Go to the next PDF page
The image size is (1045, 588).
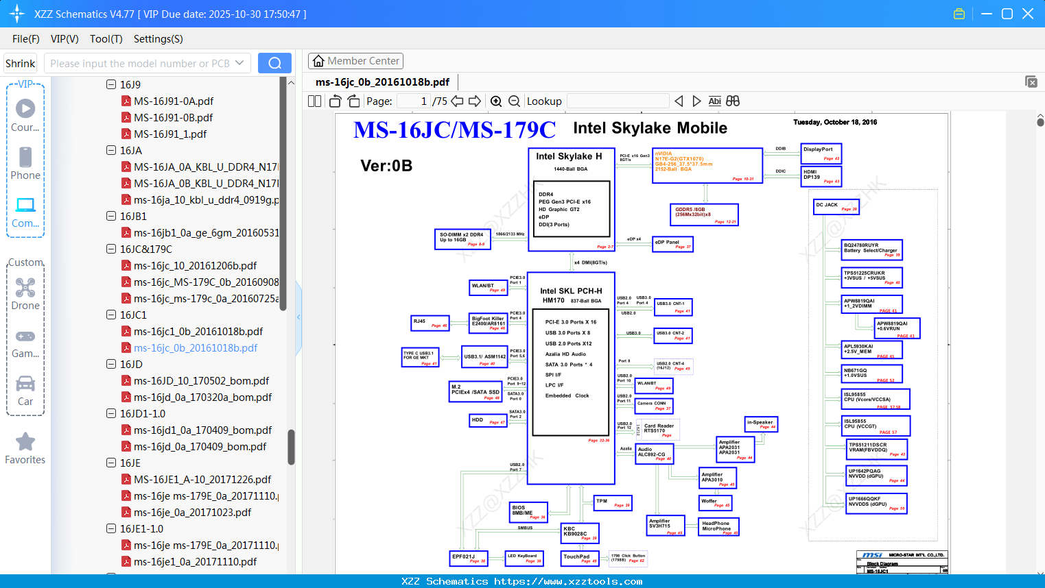coord(475,101)
